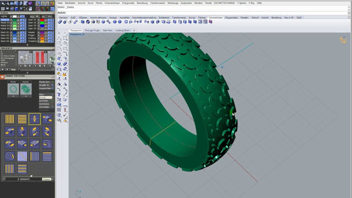Click the Boolean difference icon in toolbar
Screen dimensions: 352x198
coord(65,22)
